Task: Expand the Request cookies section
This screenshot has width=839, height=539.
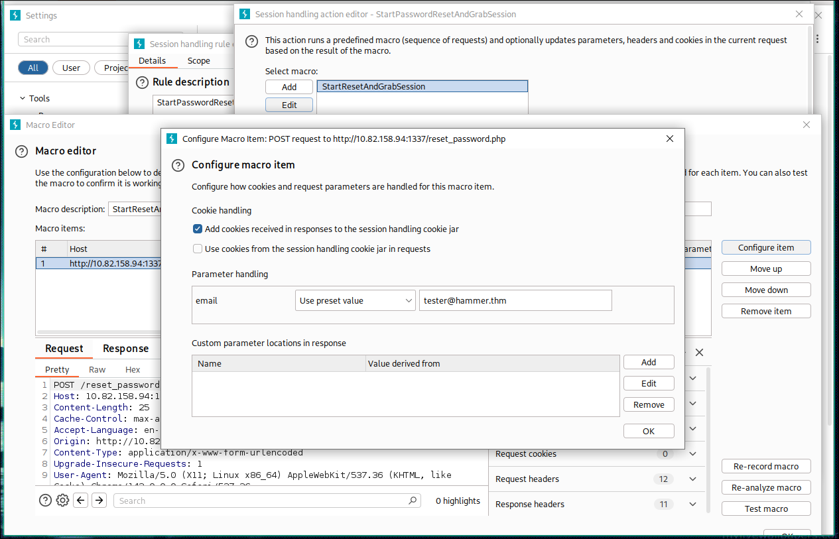Action: coord(692,454)
